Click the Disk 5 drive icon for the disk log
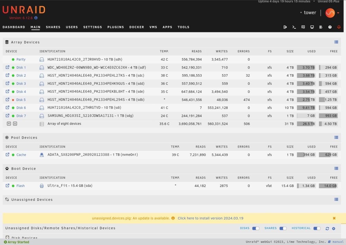346x245 pixels. 42,100
